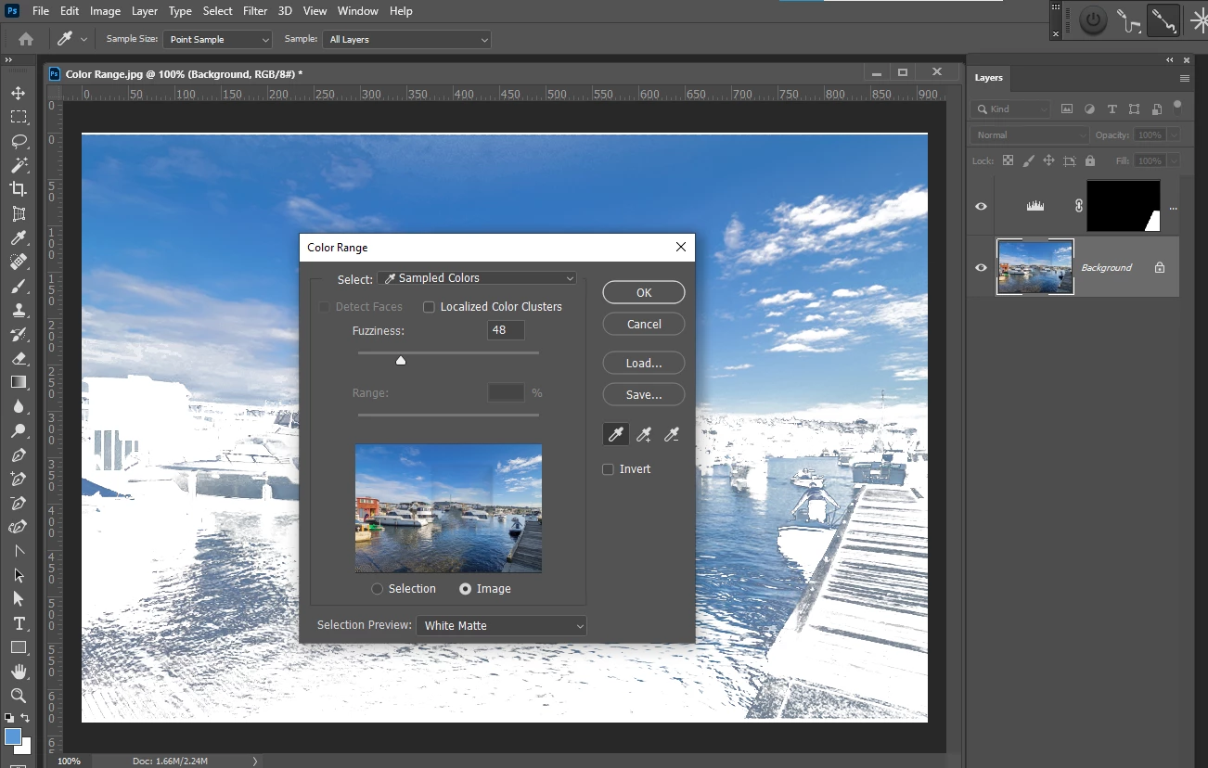Select the Gradient tool

[19, 382]
